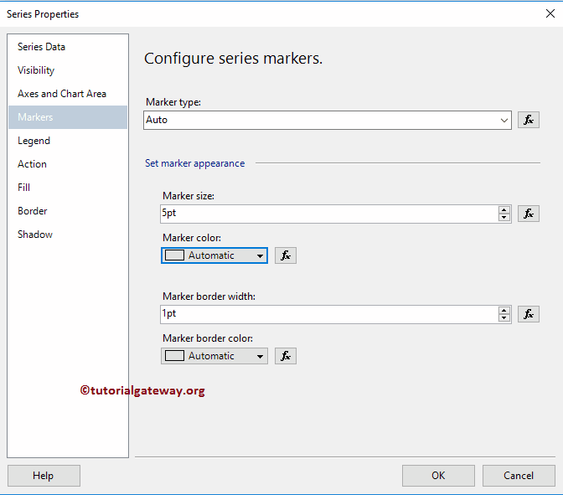Click fx button beside Marker color
The image size is (563, 495).
[x=286, y=255]
